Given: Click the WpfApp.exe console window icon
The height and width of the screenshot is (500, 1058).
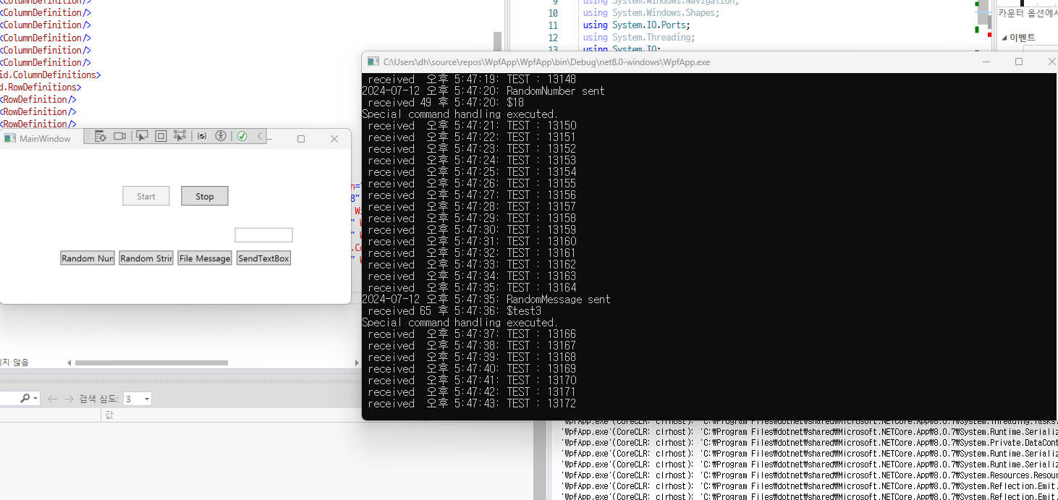Looking at the screenshot, I should [x=373, y=62].
